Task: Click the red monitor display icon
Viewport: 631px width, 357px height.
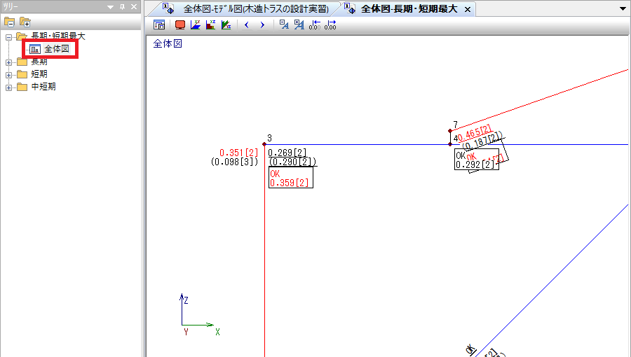Action: tap(180, 25)
